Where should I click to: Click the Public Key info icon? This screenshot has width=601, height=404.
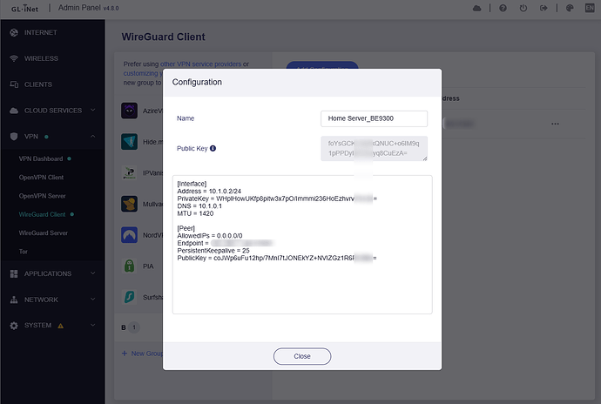(x=213, y=149)
